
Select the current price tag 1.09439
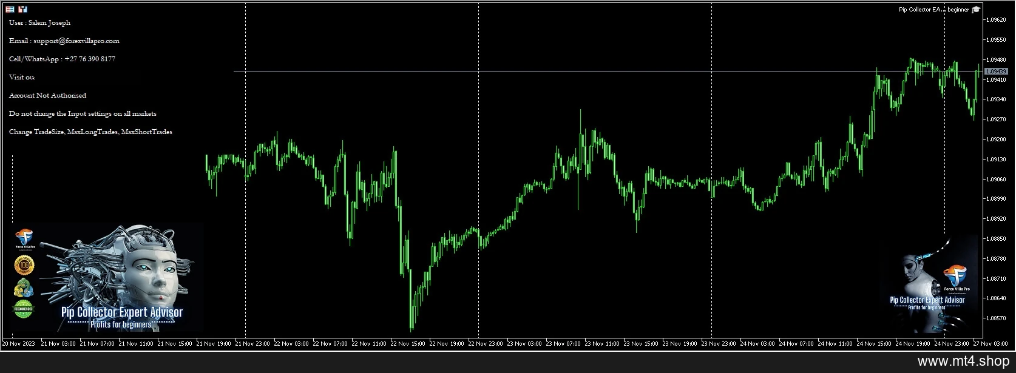tap(996, 72)
